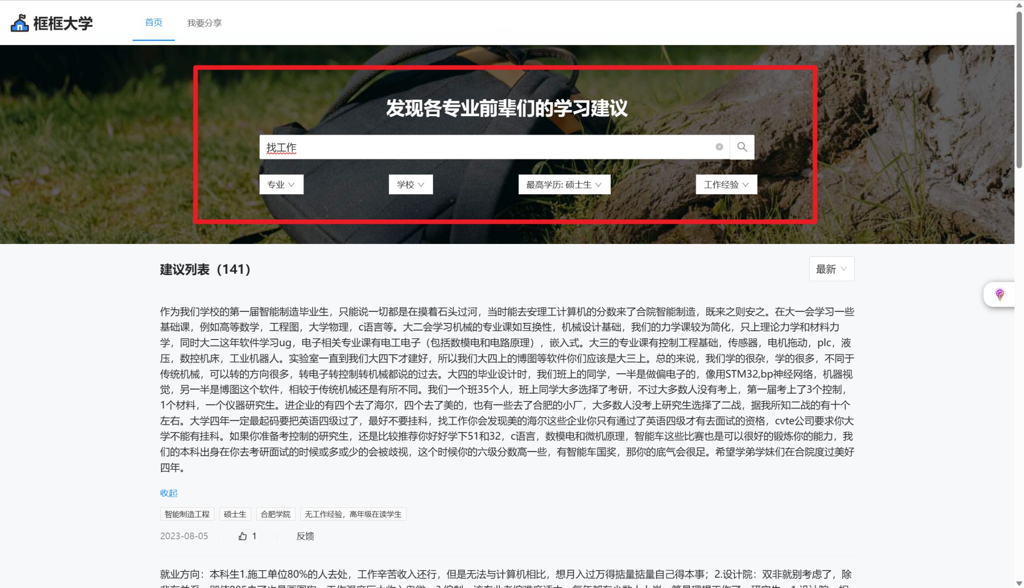Clear the search text with the X icon
The width and height of the screenshot is (1024, 588).
pos(719,147)
